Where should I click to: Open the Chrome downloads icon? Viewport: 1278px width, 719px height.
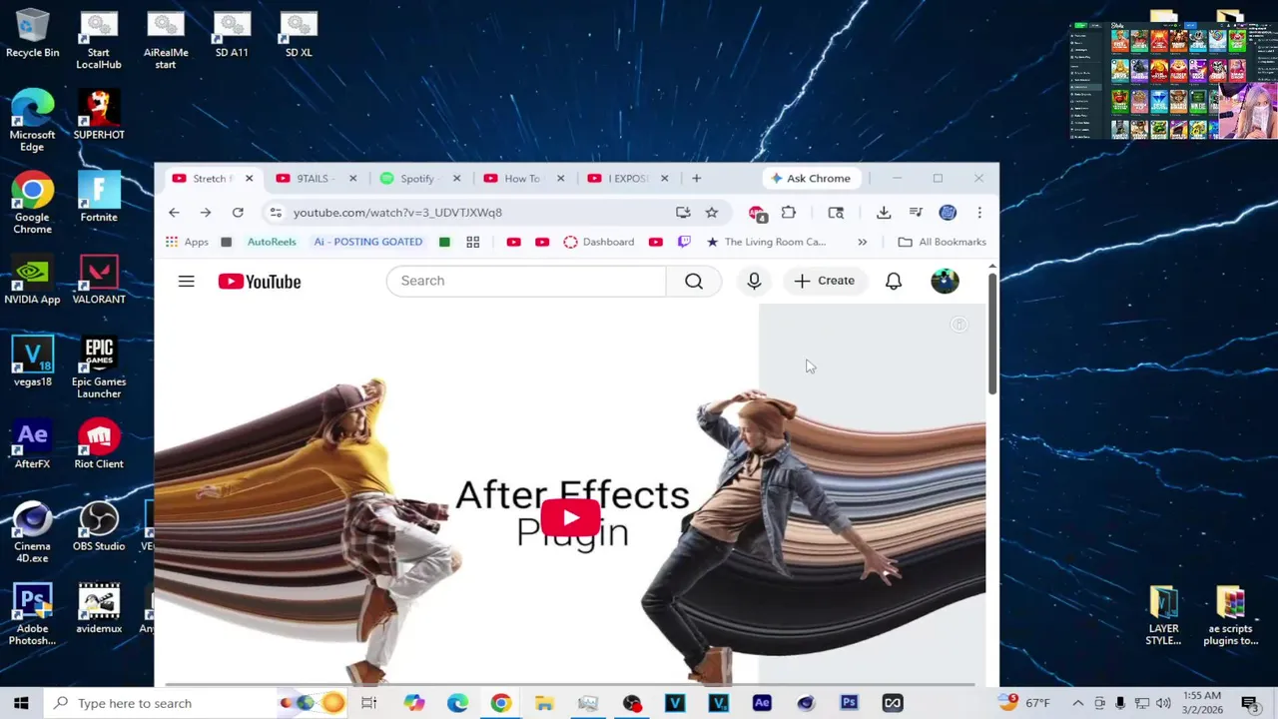click(x=884, y=212)
